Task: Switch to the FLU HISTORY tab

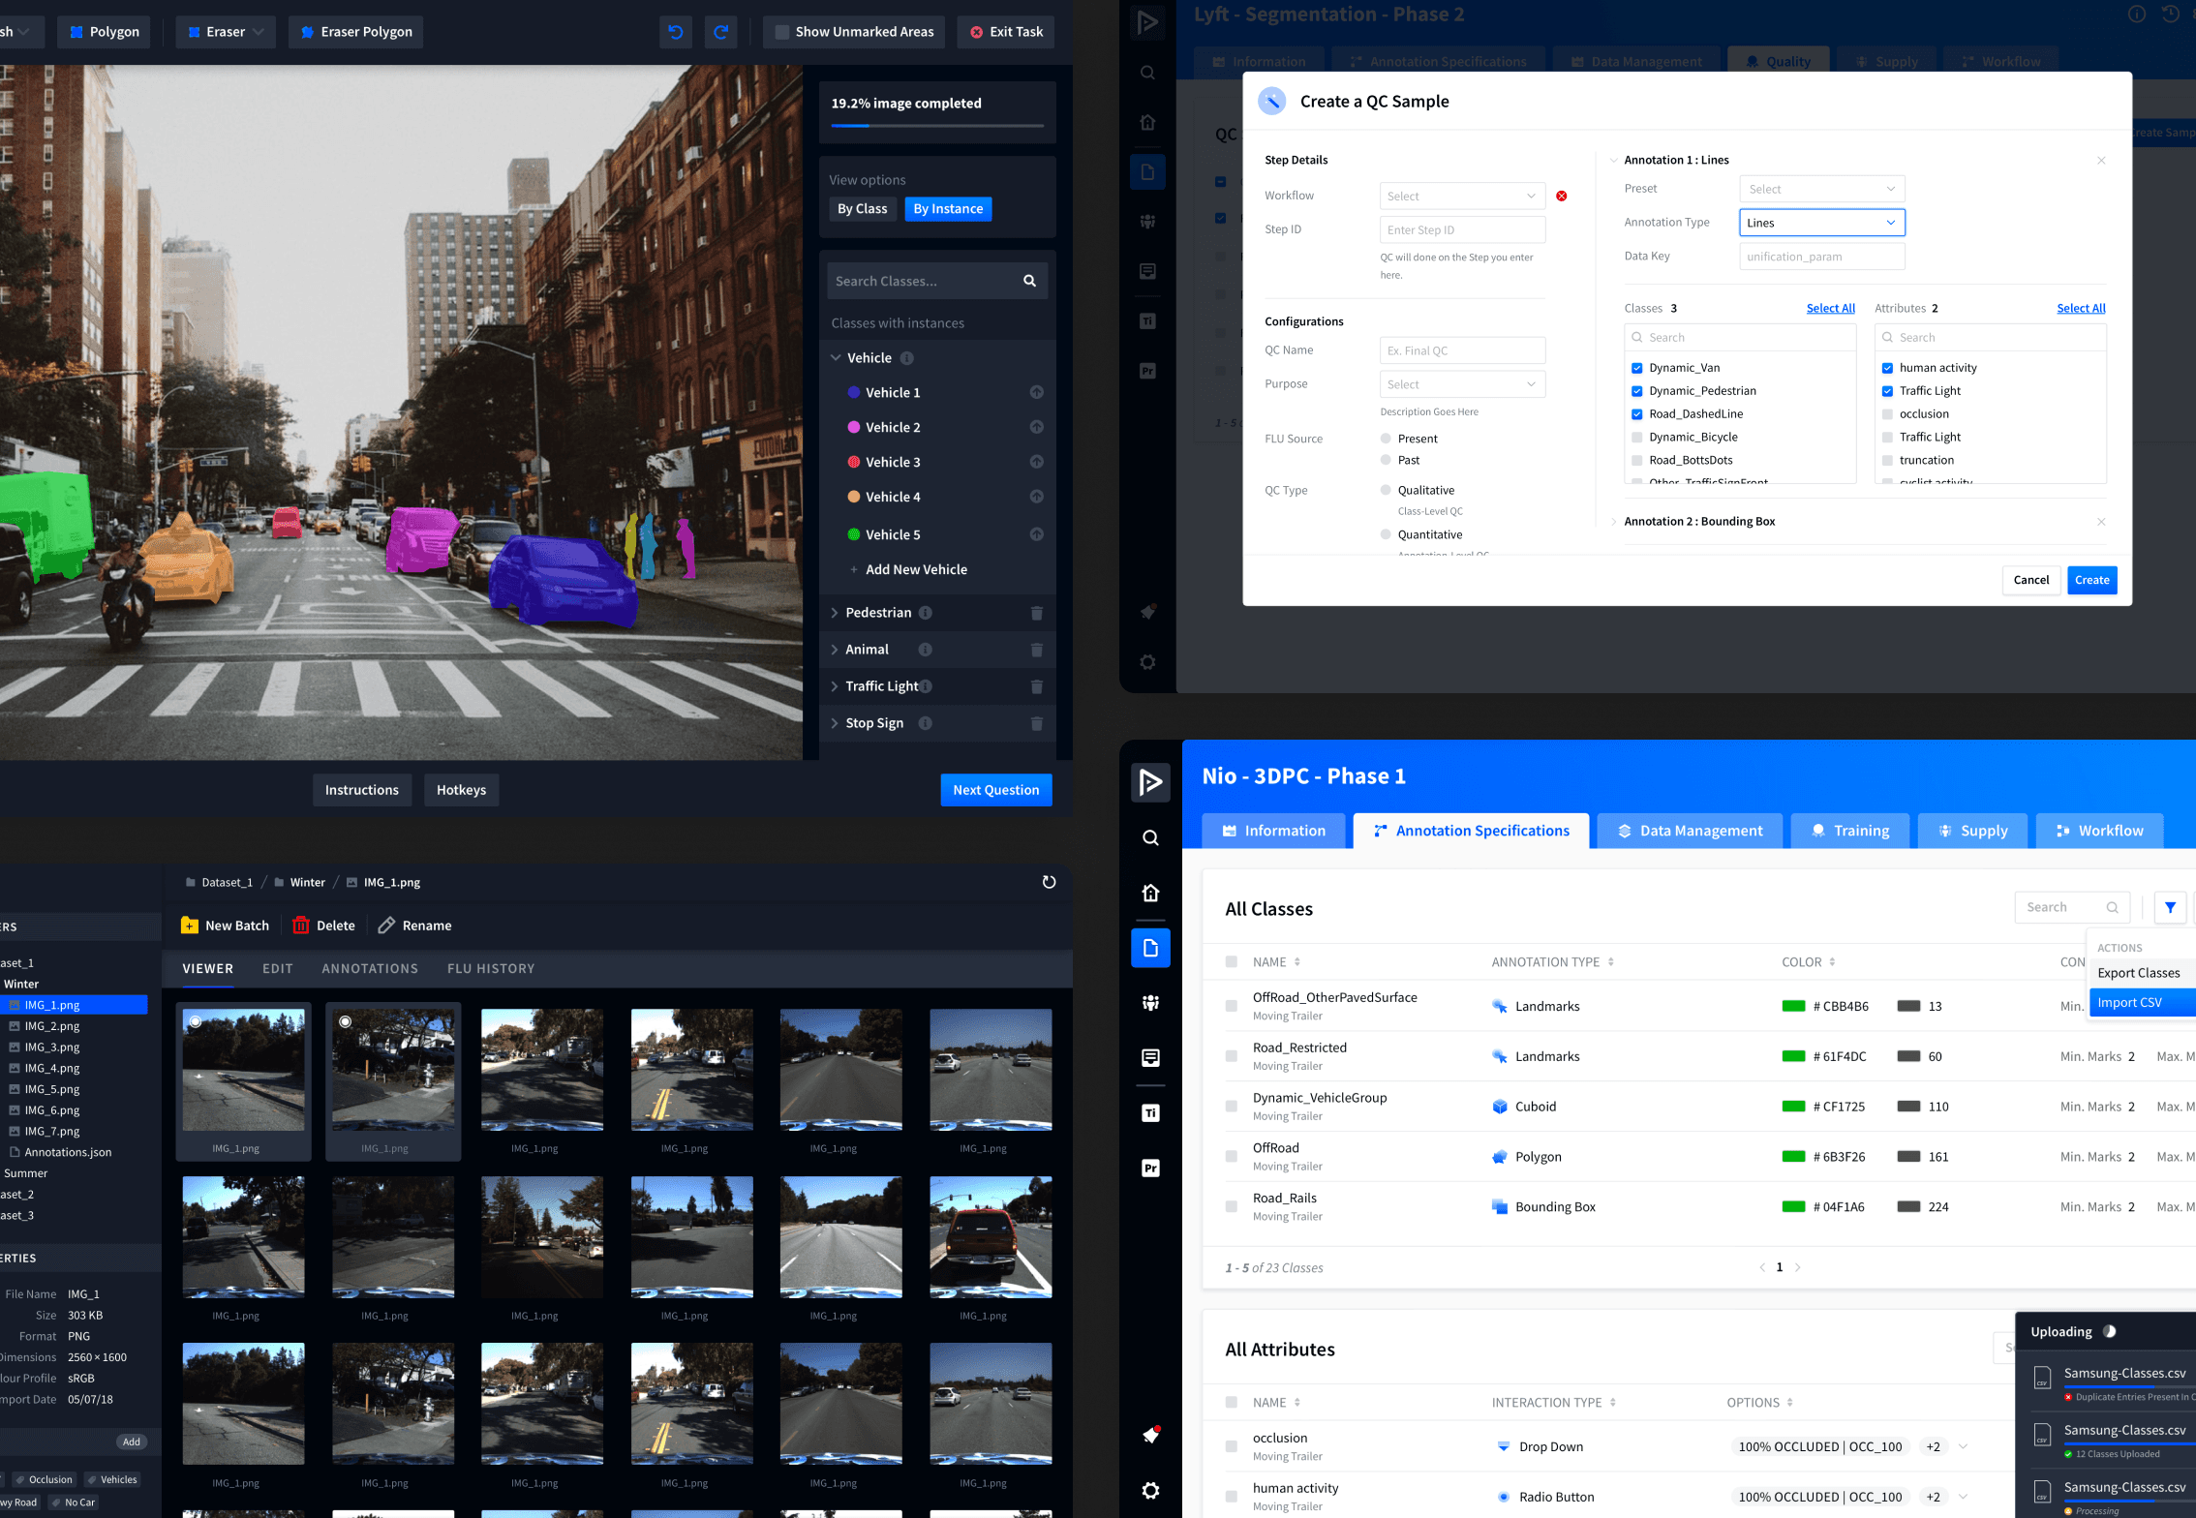Action: click(x=491, y=968)
